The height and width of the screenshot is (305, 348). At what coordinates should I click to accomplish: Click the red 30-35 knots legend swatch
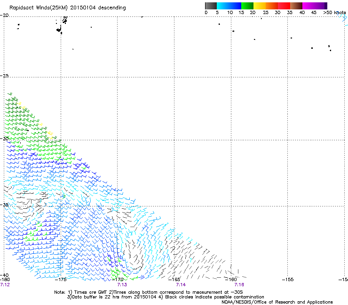284,6
